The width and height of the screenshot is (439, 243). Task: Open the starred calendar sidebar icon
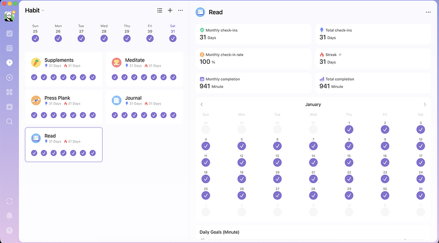pyautogui.click(x=9, y=107)
